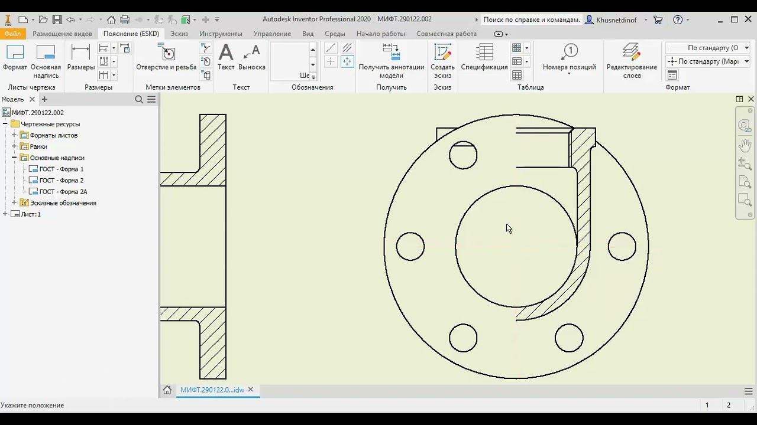Screen dimensions: 757x425
Task: Switch to the Размещение видов ribbon tab
Action: 62,34
